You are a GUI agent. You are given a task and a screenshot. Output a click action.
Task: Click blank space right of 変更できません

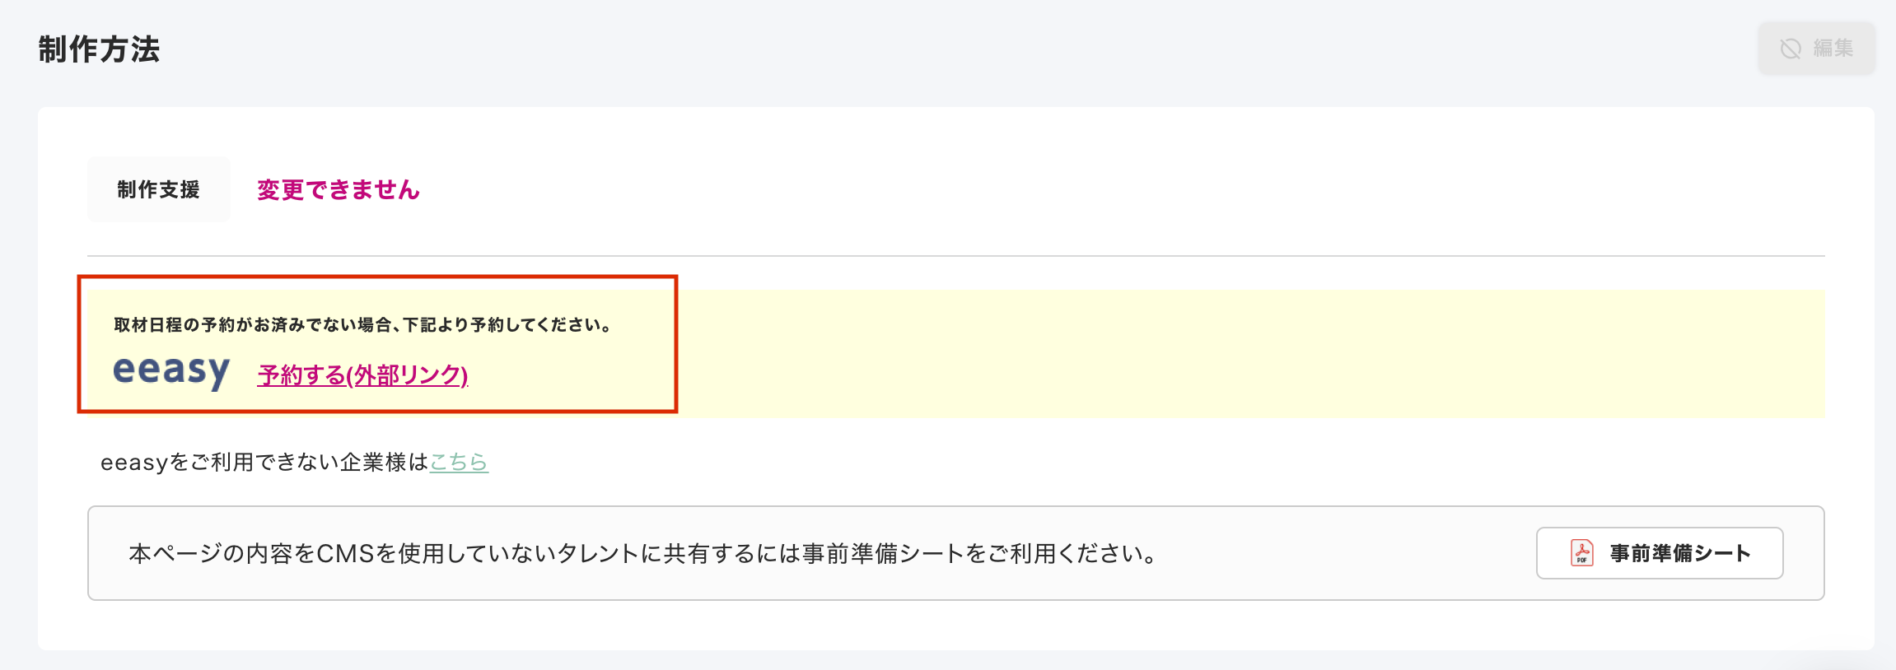point(1071,190)
